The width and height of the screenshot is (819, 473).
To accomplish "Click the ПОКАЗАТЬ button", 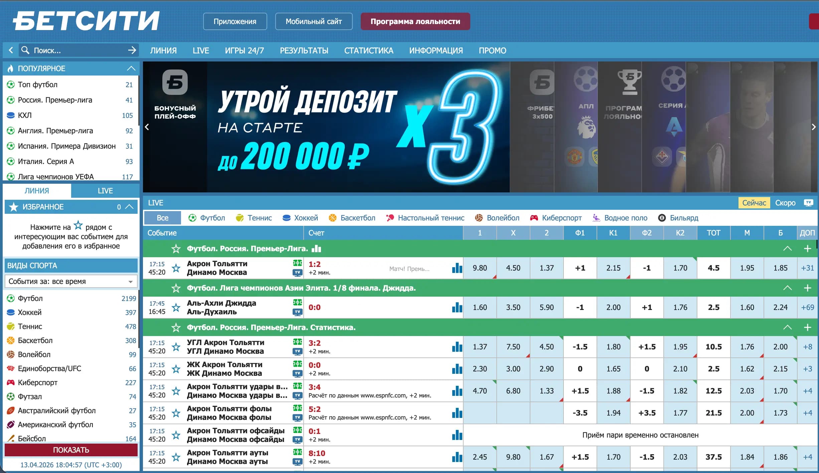I will tap(71, 450).
